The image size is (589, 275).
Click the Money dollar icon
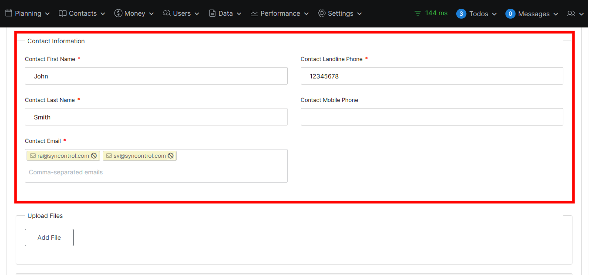point(118,14)
